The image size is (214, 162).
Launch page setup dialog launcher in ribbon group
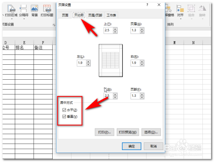point(54,25)
